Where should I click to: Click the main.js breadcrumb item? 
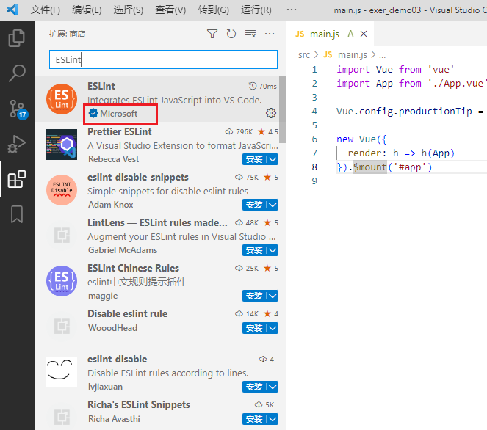(352, 55)
